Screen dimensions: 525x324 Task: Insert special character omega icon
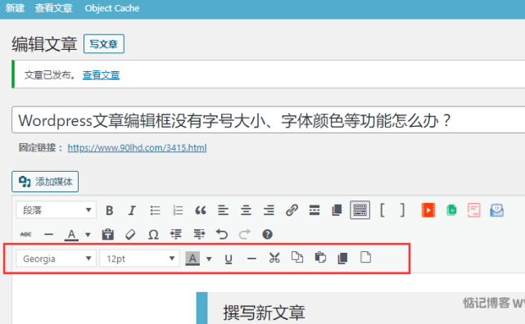[x=153, y=234]
